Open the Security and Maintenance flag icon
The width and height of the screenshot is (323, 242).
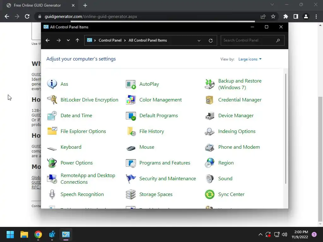click(131, 179)
